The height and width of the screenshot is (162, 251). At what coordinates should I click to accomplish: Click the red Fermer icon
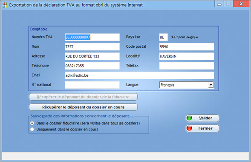(x=189, y=128)
